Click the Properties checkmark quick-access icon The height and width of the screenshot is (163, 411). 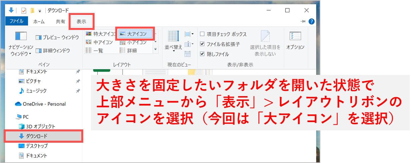click(x=24, y=10)
